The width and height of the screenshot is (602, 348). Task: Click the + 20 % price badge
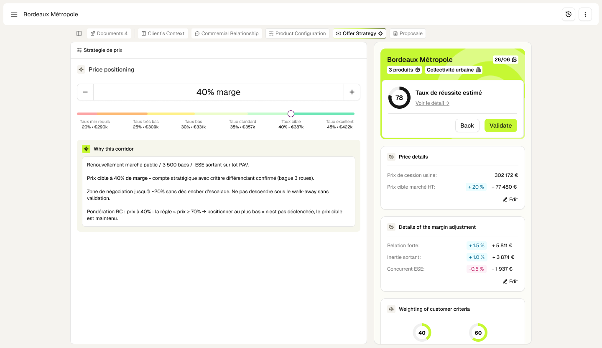(x=476, y=187)
